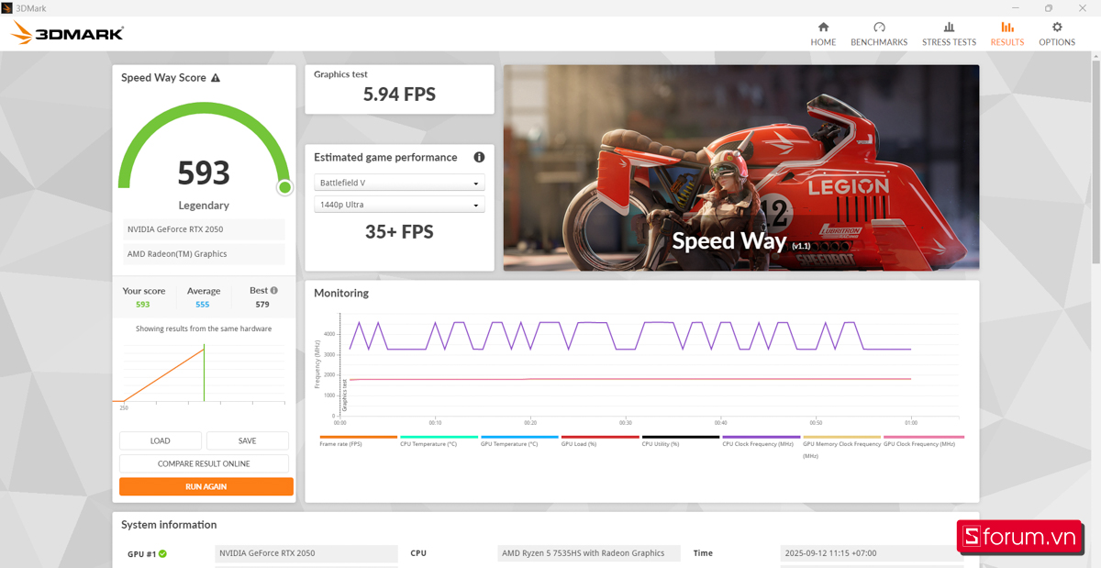The width and height of the screenshot is (1101, 568).
Task: Click the 35+ FPS estimate
Action: pos(399,232)
